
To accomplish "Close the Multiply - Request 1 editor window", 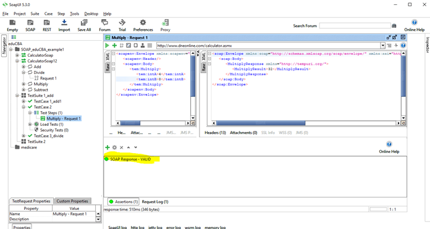I will pyautogui.click(x=403, y=37).
